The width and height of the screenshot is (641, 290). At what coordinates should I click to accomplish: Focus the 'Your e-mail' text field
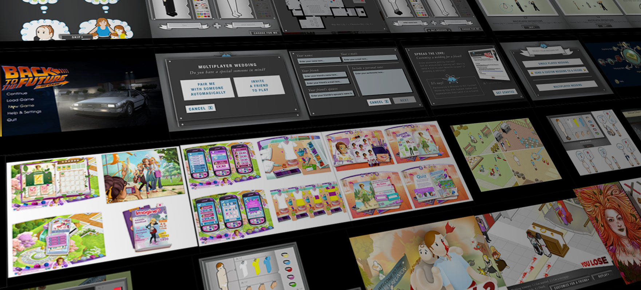(369, 59)
